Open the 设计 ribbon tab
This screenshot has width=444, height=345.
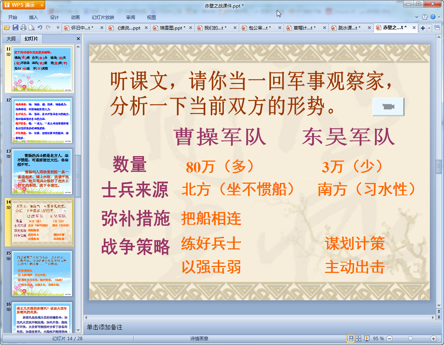click(54, 17)
